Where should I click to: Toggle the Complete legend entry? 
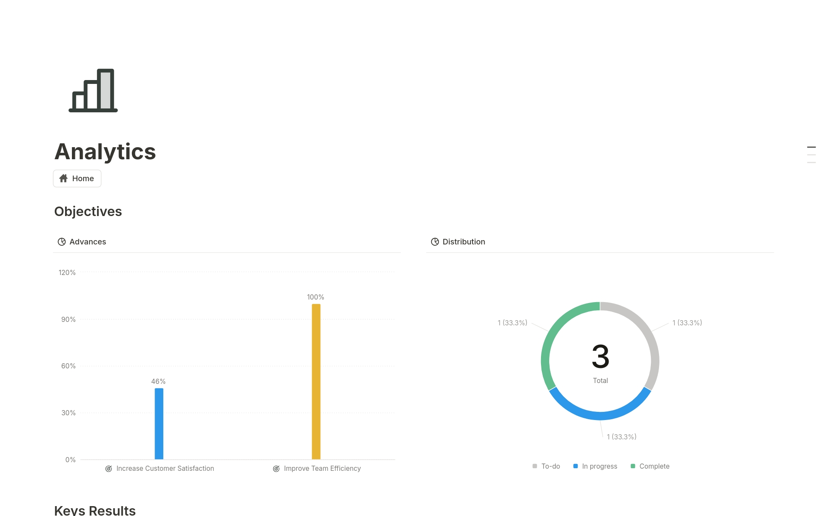point(650,467)
